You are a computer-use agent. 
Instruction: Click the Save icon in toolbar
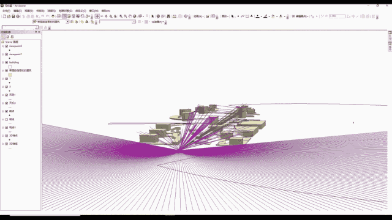[13, 16]
